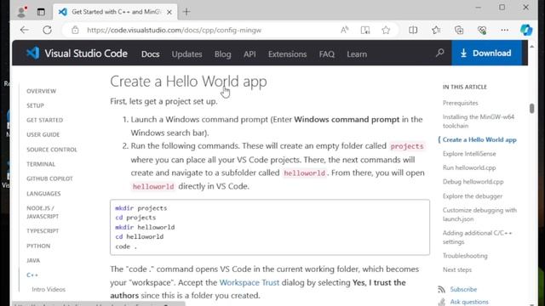Open the Extensions navigation item
This screenshot has height=306, width=545.
pyautogui.click(x=288, y=54)
